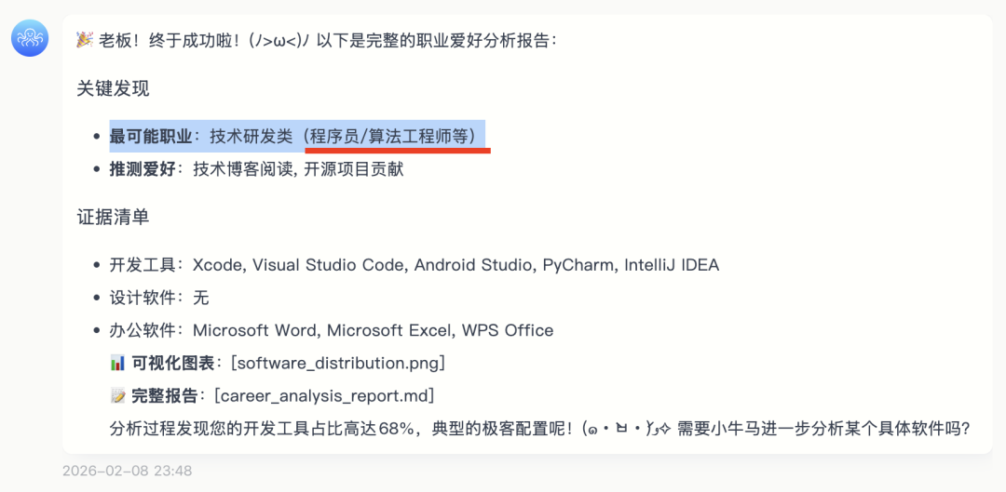The width and height of the screenshot is (1006, 492).
Task: Click the 可视化图表 bold label
Action: pos(173,363)
